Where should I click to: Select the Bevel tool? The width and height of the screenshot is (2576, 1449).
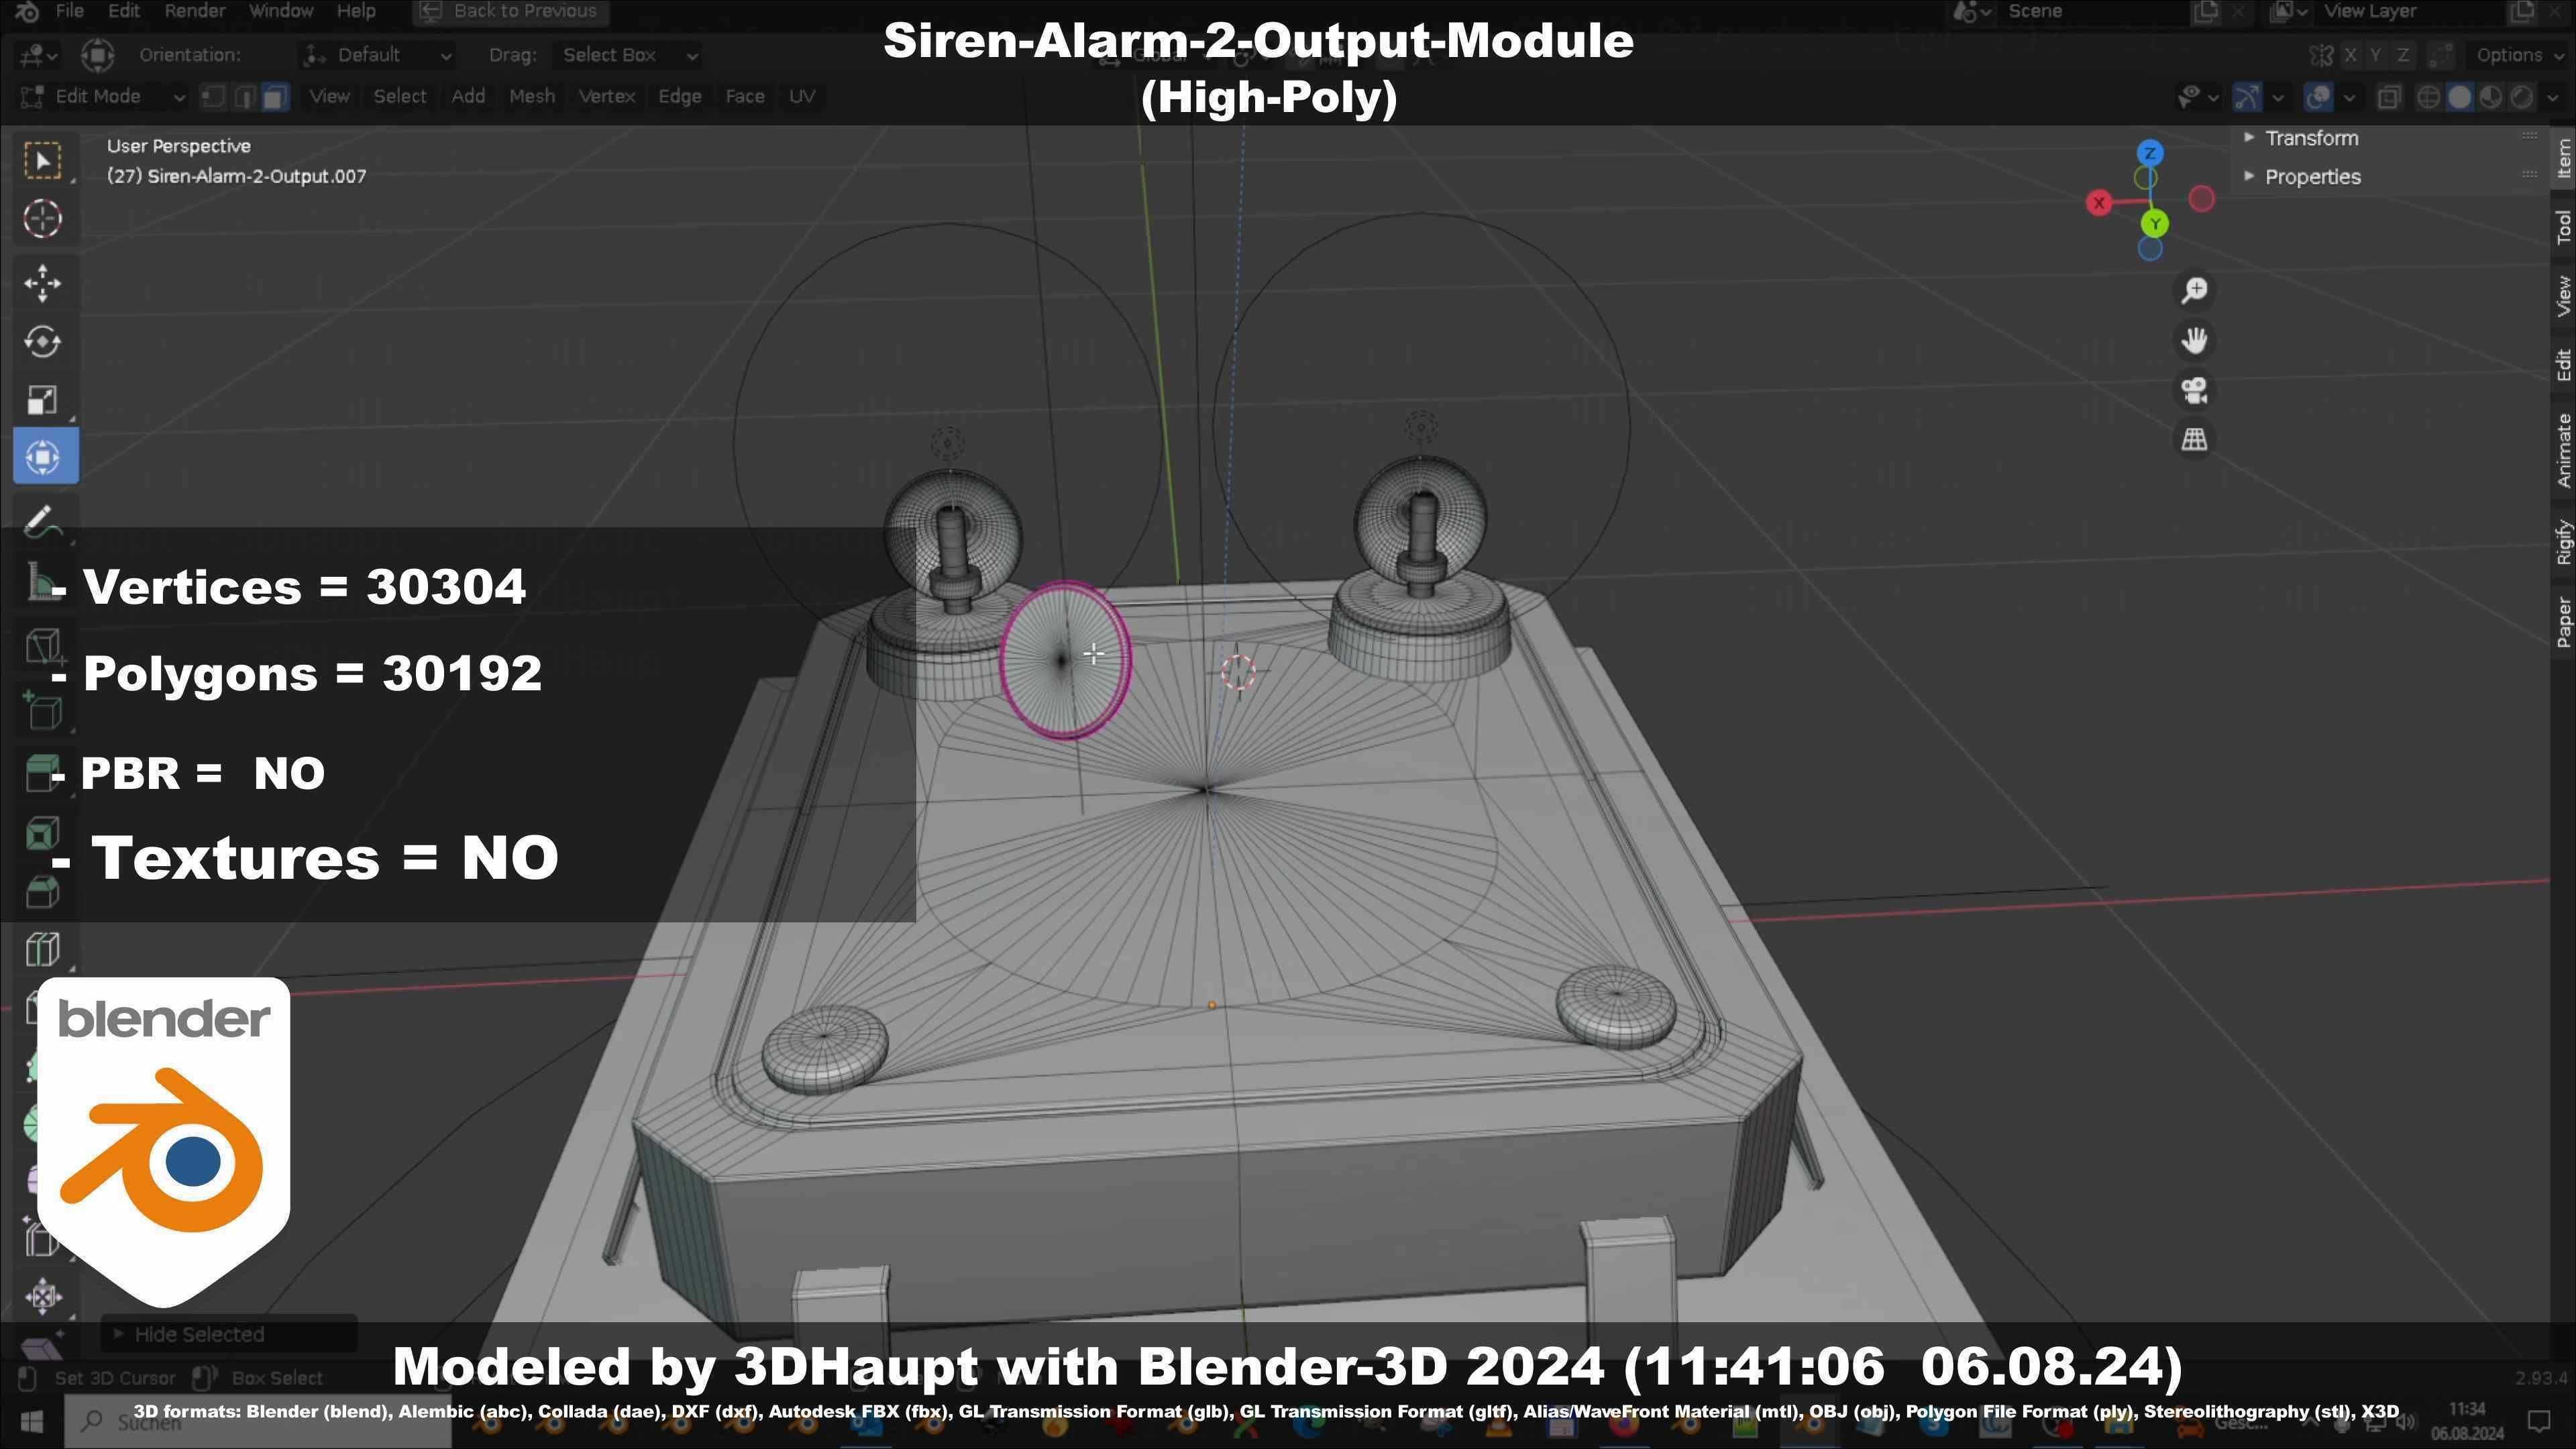click(42, 891)
